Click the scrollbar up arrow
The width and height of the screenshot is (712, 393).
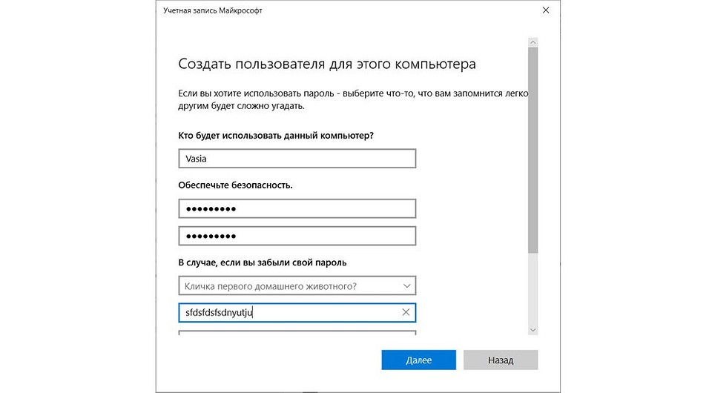tap(533, 42)
